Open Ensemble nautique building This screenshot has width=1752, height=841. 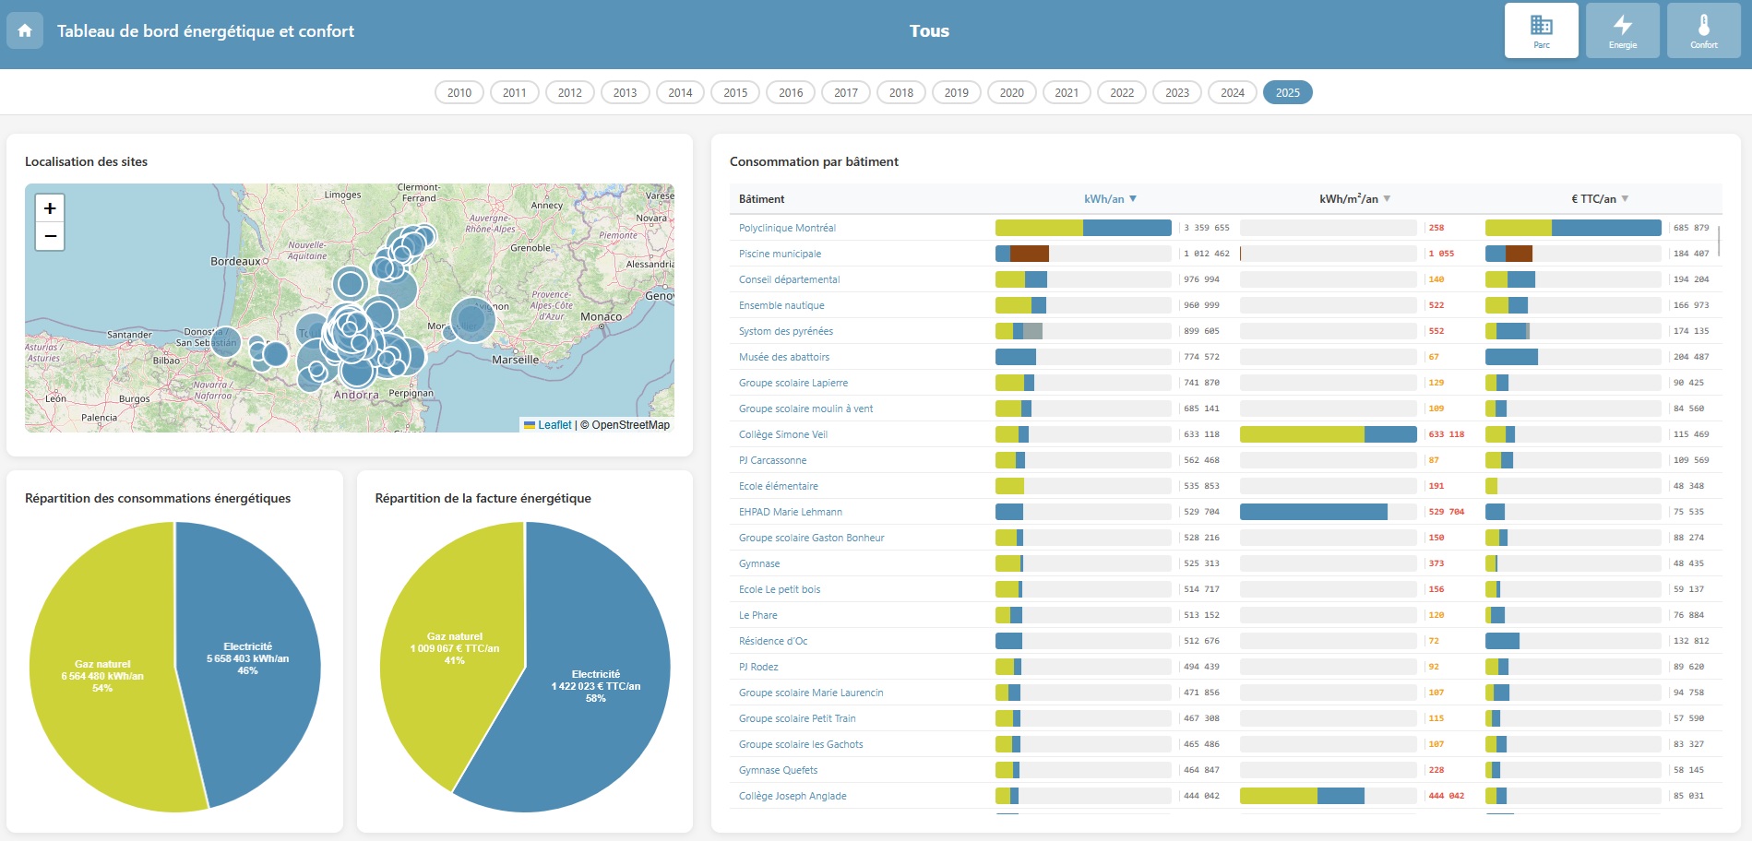tap(781, 305)
